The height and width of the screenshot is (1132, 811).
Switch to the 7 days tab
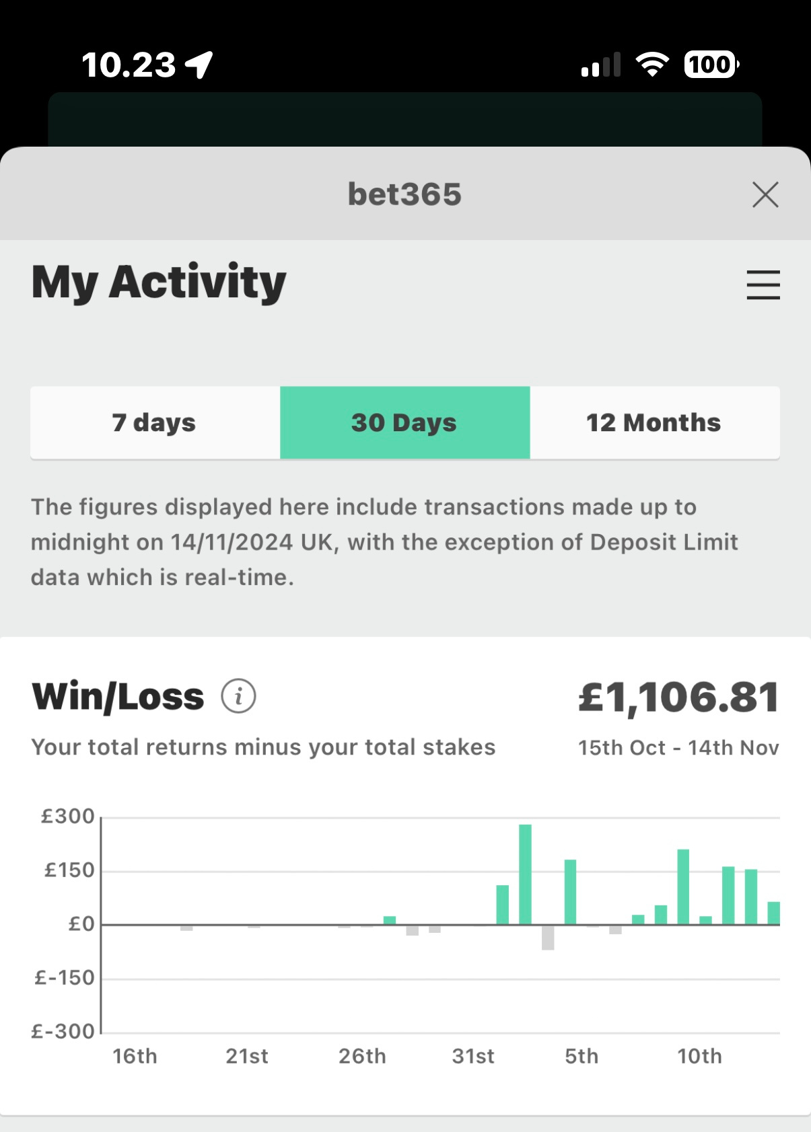tap(155, 422)
